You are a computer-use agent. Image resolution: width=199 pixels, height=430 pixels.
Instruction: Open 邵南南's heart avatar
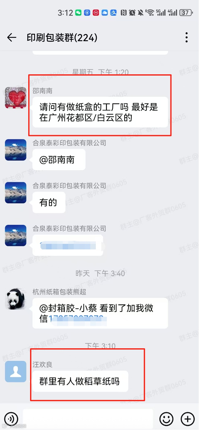pyautogui.click(x=16, y=98)
